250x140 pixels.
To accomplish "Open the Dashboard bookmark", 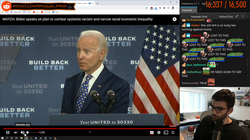I will [x=16, y=12].
